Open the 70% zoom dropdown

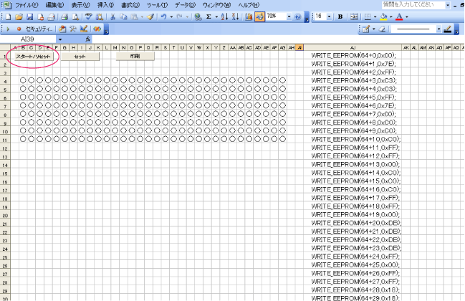289,16
